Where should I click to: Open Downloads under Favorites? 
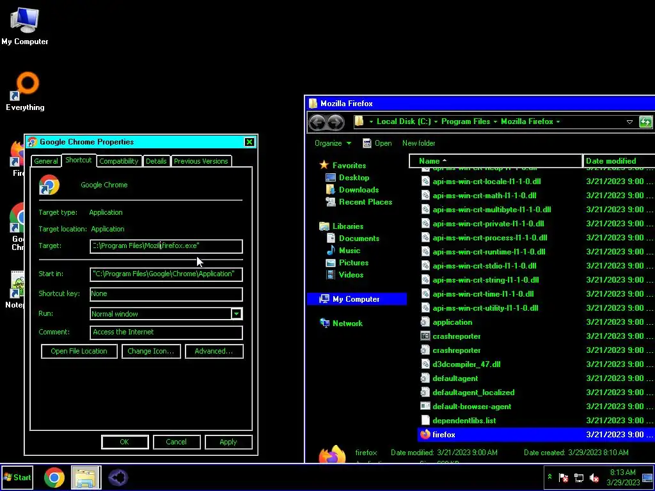358,189
